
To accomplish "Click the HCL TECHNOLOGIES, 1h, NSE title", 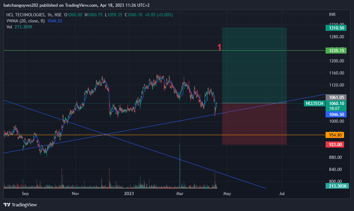I will point(34,15).
